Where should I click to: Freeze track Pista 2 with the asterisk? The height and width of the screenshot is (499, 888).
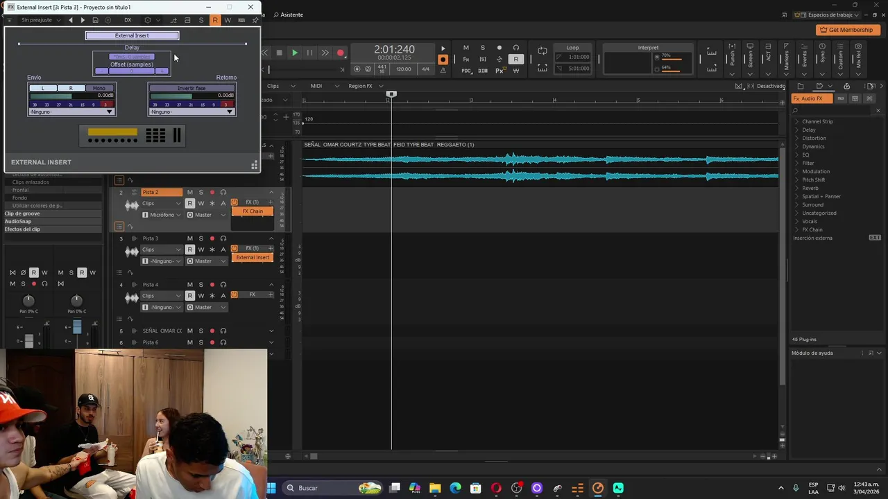click(212, 204)
